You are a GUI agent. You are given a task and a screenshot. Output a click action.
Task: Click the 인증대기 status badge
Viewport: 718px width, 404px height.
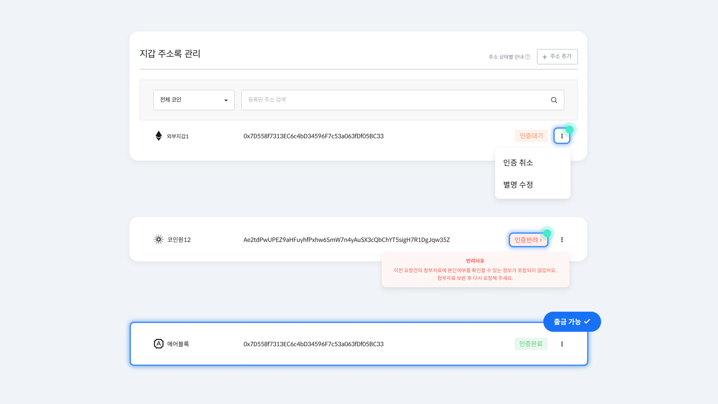pyautogui.click(x=531, y=136)
